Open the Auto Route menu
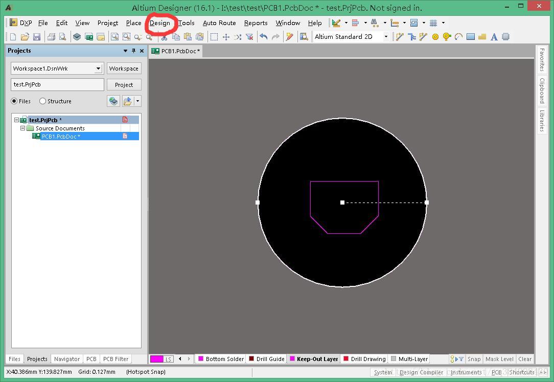The image size is (554, 382). point(219,23)
